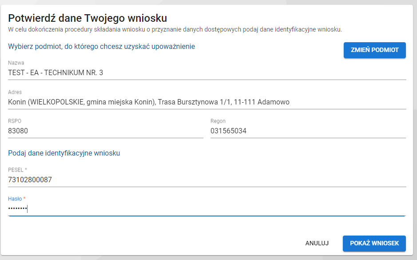417x260 pixels.
Task: Select the Nazwa field with TECHNIKUM NR. 3
Action: (207, 72)
